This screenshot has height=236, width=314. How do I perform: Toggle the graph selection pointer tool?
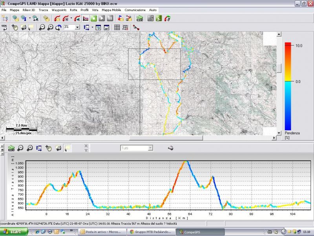tap(67, 148)
